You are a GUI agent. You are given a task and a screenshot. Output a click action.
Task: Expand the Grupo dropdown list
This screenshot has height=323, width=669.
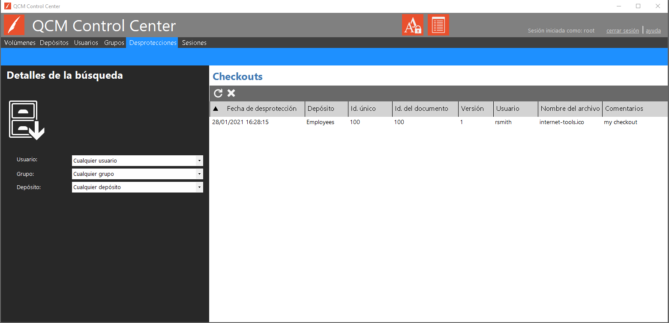(199, 174)
